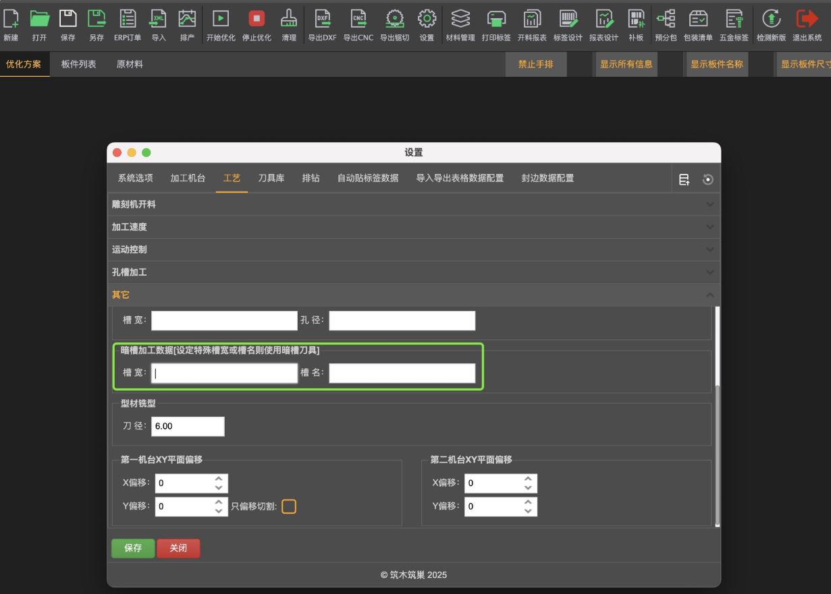This screenshot has height=594, width=831.
Task: Click the 导出DXF toolbar icon
Action: pyautogui.click(x=322, y=19)
